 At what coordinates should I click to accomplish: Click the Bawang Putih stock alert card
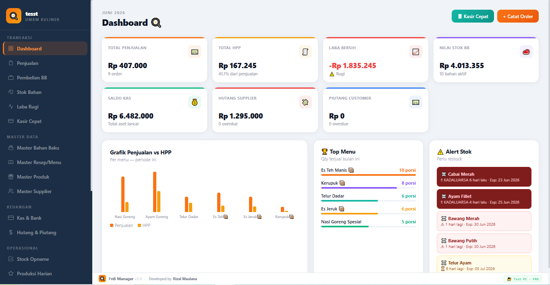point(484,243)
